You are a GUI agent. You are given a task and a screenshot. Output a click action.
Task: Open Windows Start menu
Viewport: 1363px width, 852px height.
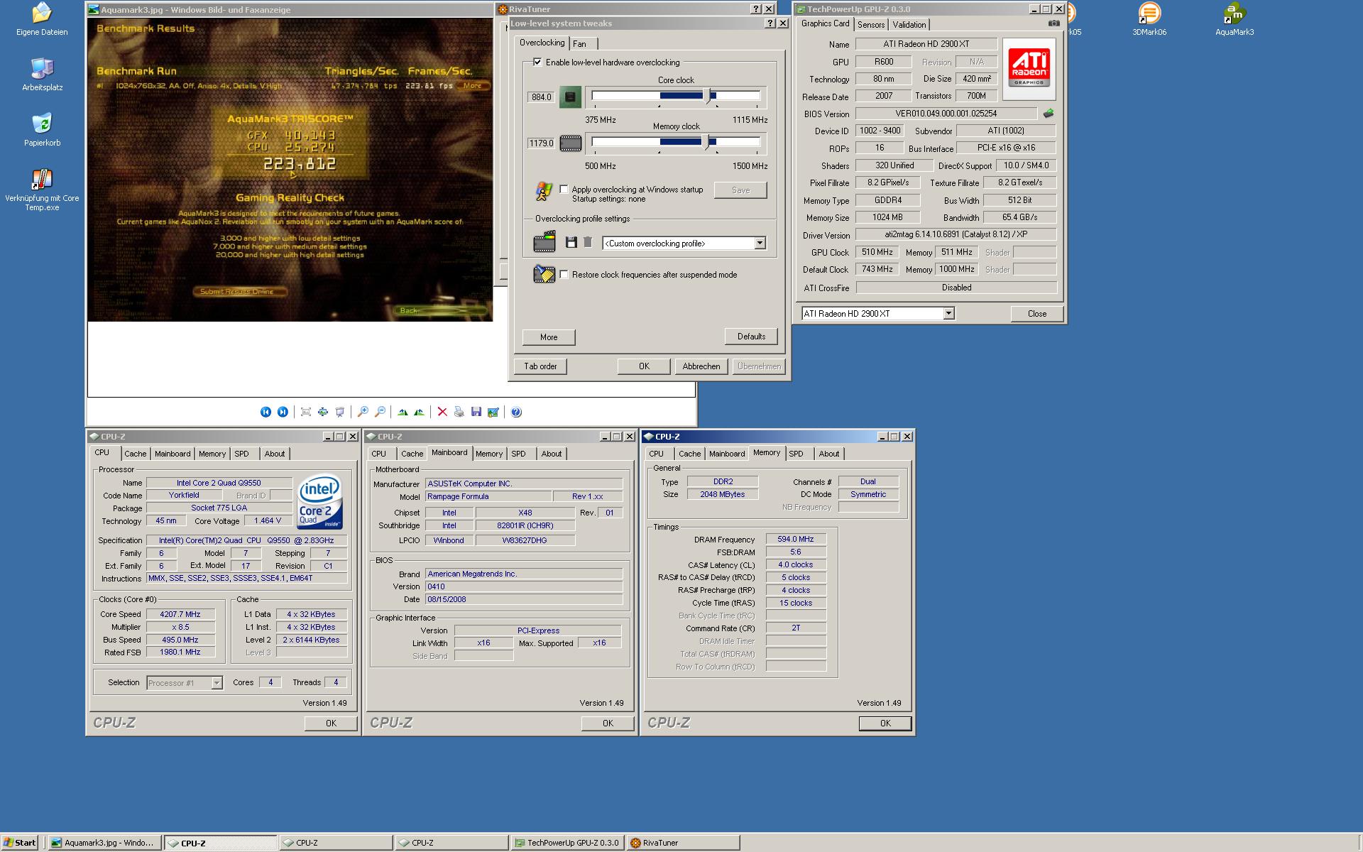coord(20,843)
